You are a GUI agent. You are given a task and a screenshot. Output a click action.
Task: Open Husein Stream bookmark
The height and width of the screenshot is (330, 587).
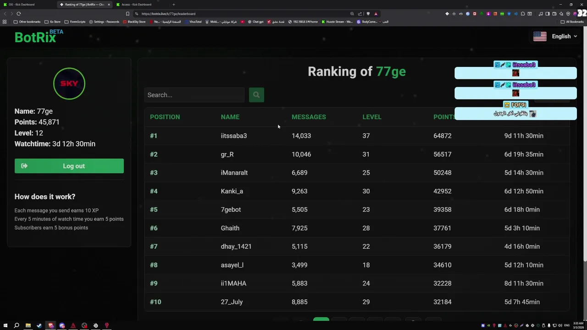(337, 22)
